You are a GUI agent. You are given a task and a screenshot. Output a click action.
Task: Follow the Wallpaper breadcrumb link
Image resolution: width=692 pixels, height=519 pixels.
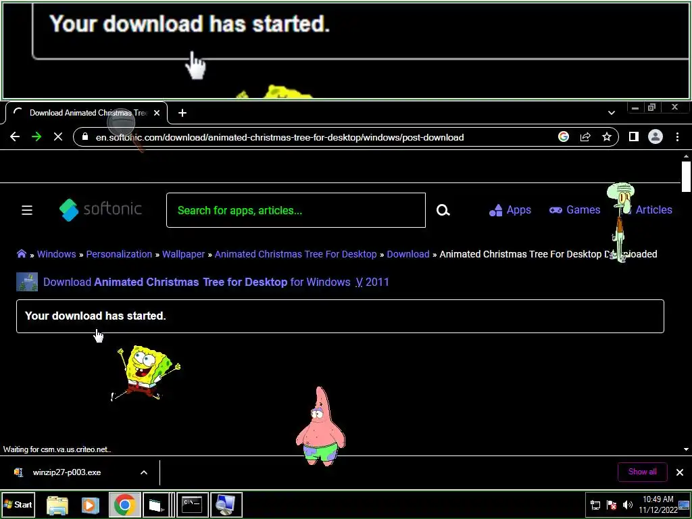pyautogui.click(x=184, y=254)
